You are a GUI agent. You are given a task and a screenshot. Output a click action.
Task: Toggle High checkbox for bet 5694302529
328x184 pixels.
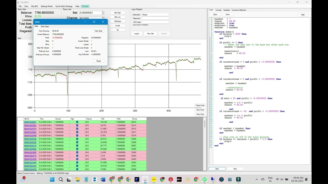77,142
